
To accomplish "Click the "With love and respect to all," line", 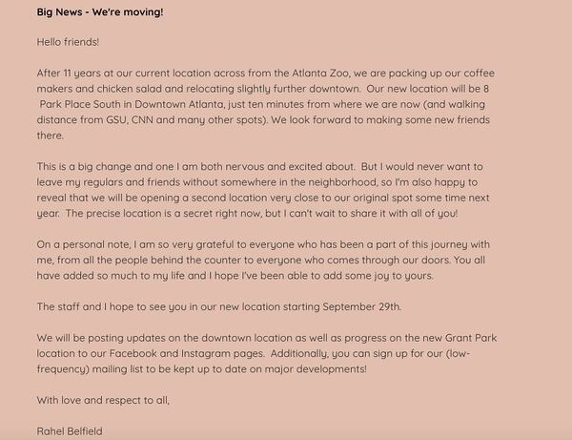I will tap(103, 400).
